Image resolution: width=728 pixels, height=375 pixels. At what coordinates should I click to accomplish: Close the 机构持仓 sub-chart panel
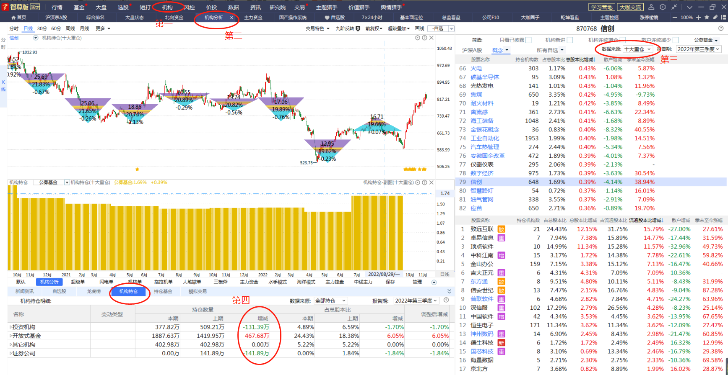[431, 182]
